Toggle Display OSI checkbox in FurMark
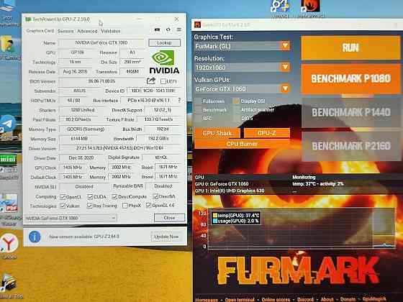 click(236, 101)
